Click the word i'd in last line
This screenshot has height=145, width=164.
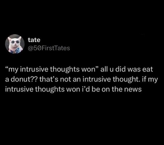click(x=85, y=89)
